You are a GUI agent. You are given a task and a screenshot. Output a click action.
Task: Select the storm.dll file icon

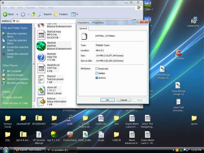point(41,90)
